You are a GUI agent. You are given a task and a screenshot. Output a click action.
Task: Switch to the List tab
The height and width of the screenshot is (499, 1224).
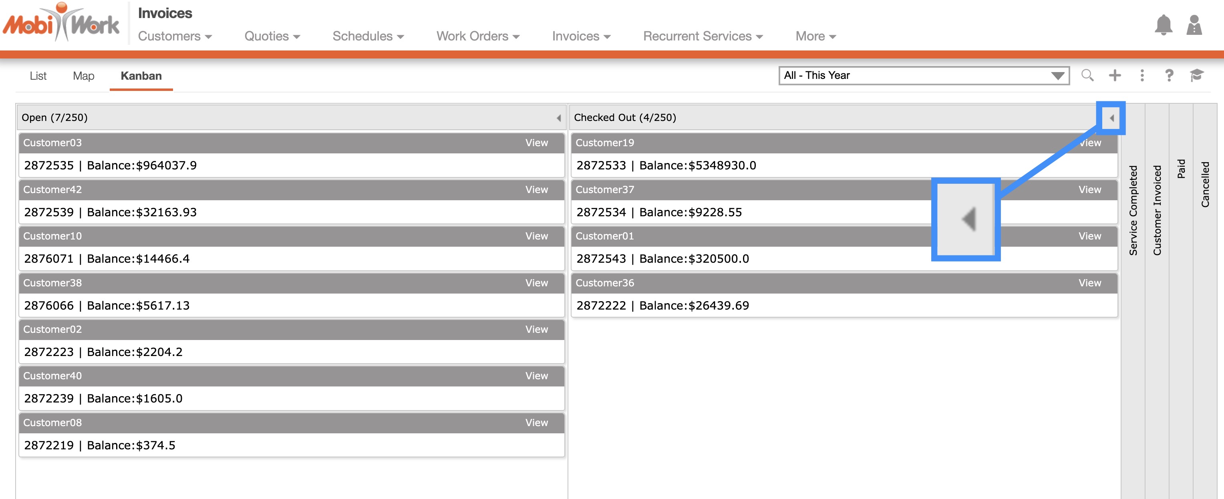pos(38,76)
